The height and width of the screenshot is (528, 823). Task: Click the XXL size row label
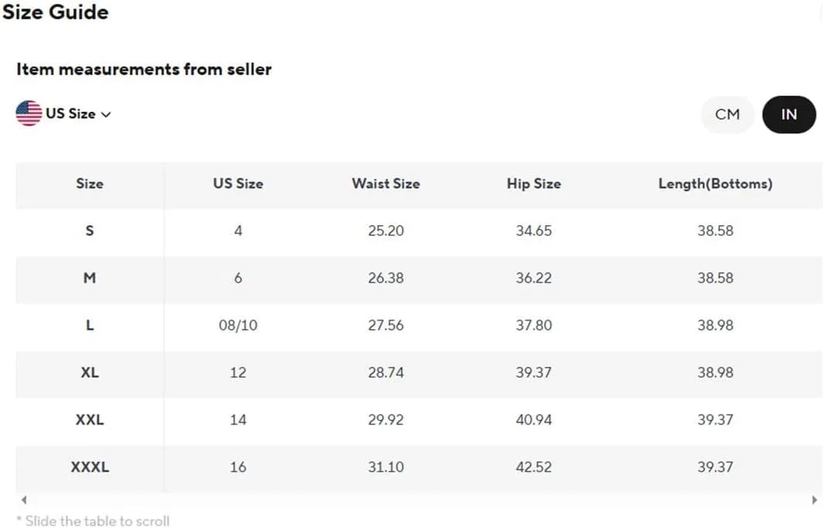(90, 419)
